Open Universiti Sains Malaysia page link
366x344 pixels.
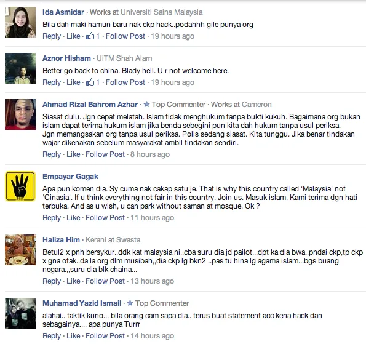[162, 12]
